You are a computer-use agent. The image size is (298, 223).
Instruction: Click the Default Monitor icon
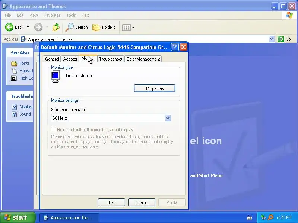click(x=56, y=77)
